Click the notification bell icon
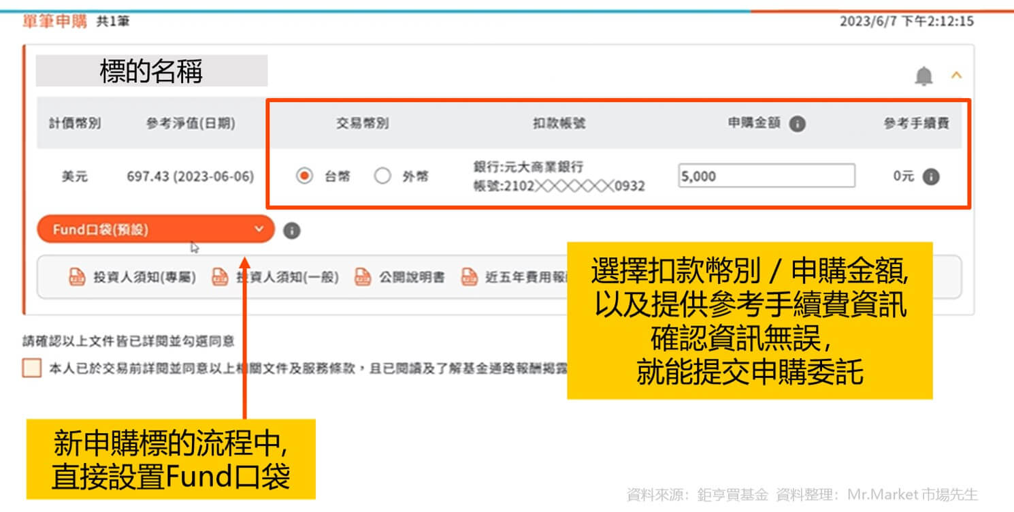Viewport: 1014px width, 512px height. (923, 76)
